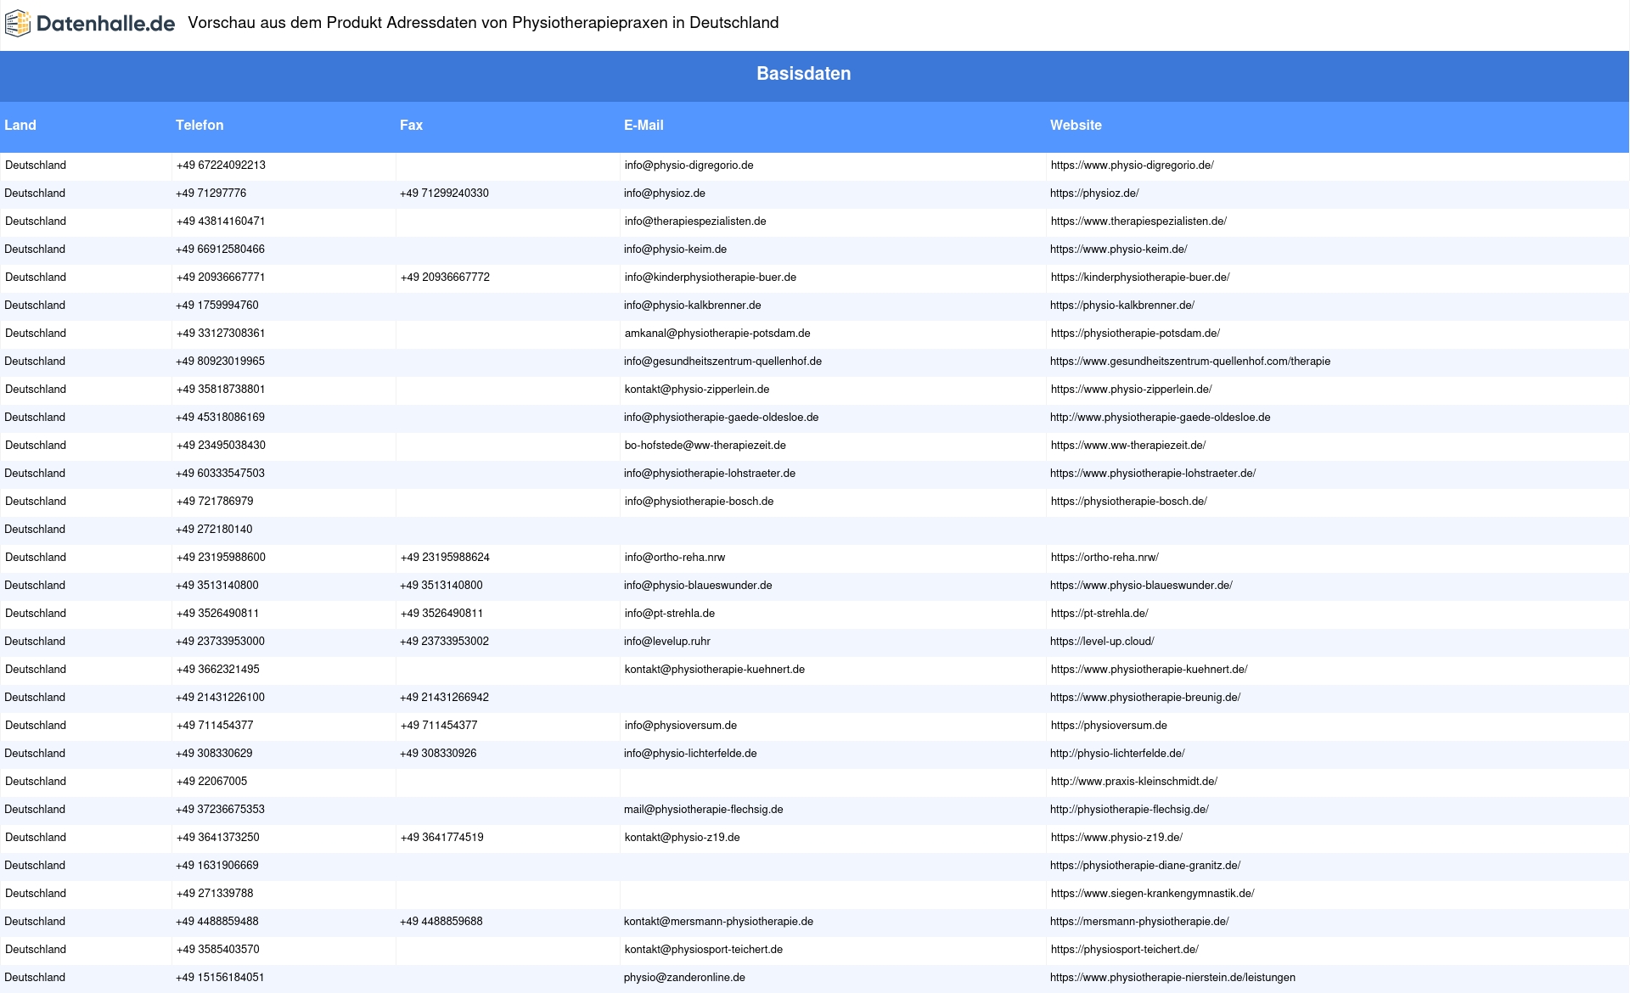Click the Telefon column header

click(x=200, y=125)
